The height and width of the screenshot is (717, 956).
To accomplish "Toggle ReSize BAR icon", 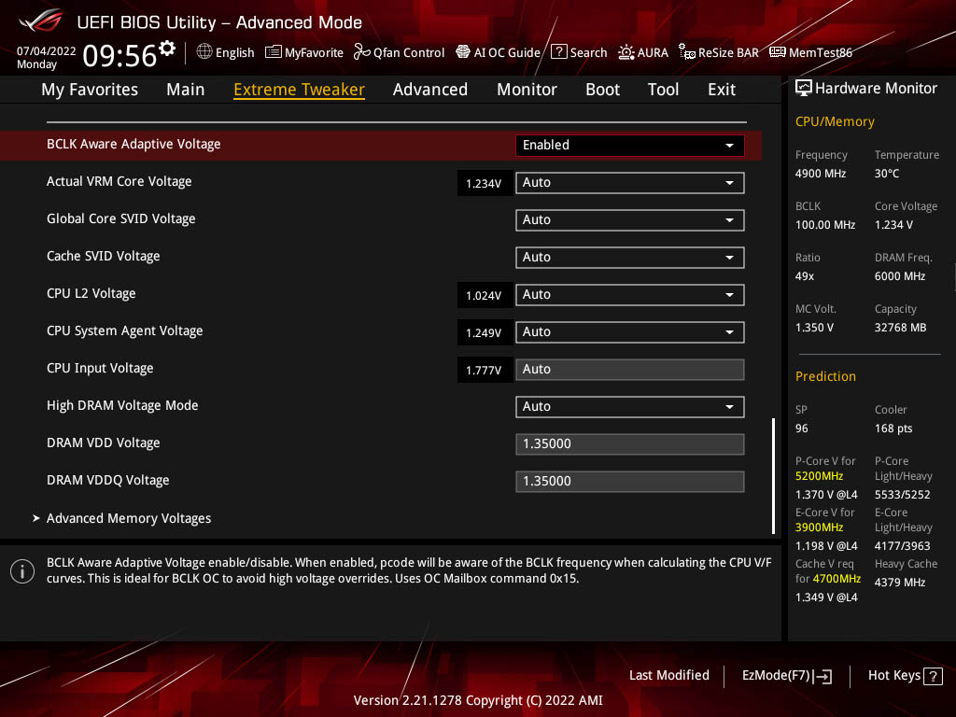I will click(x=687, y=52).
